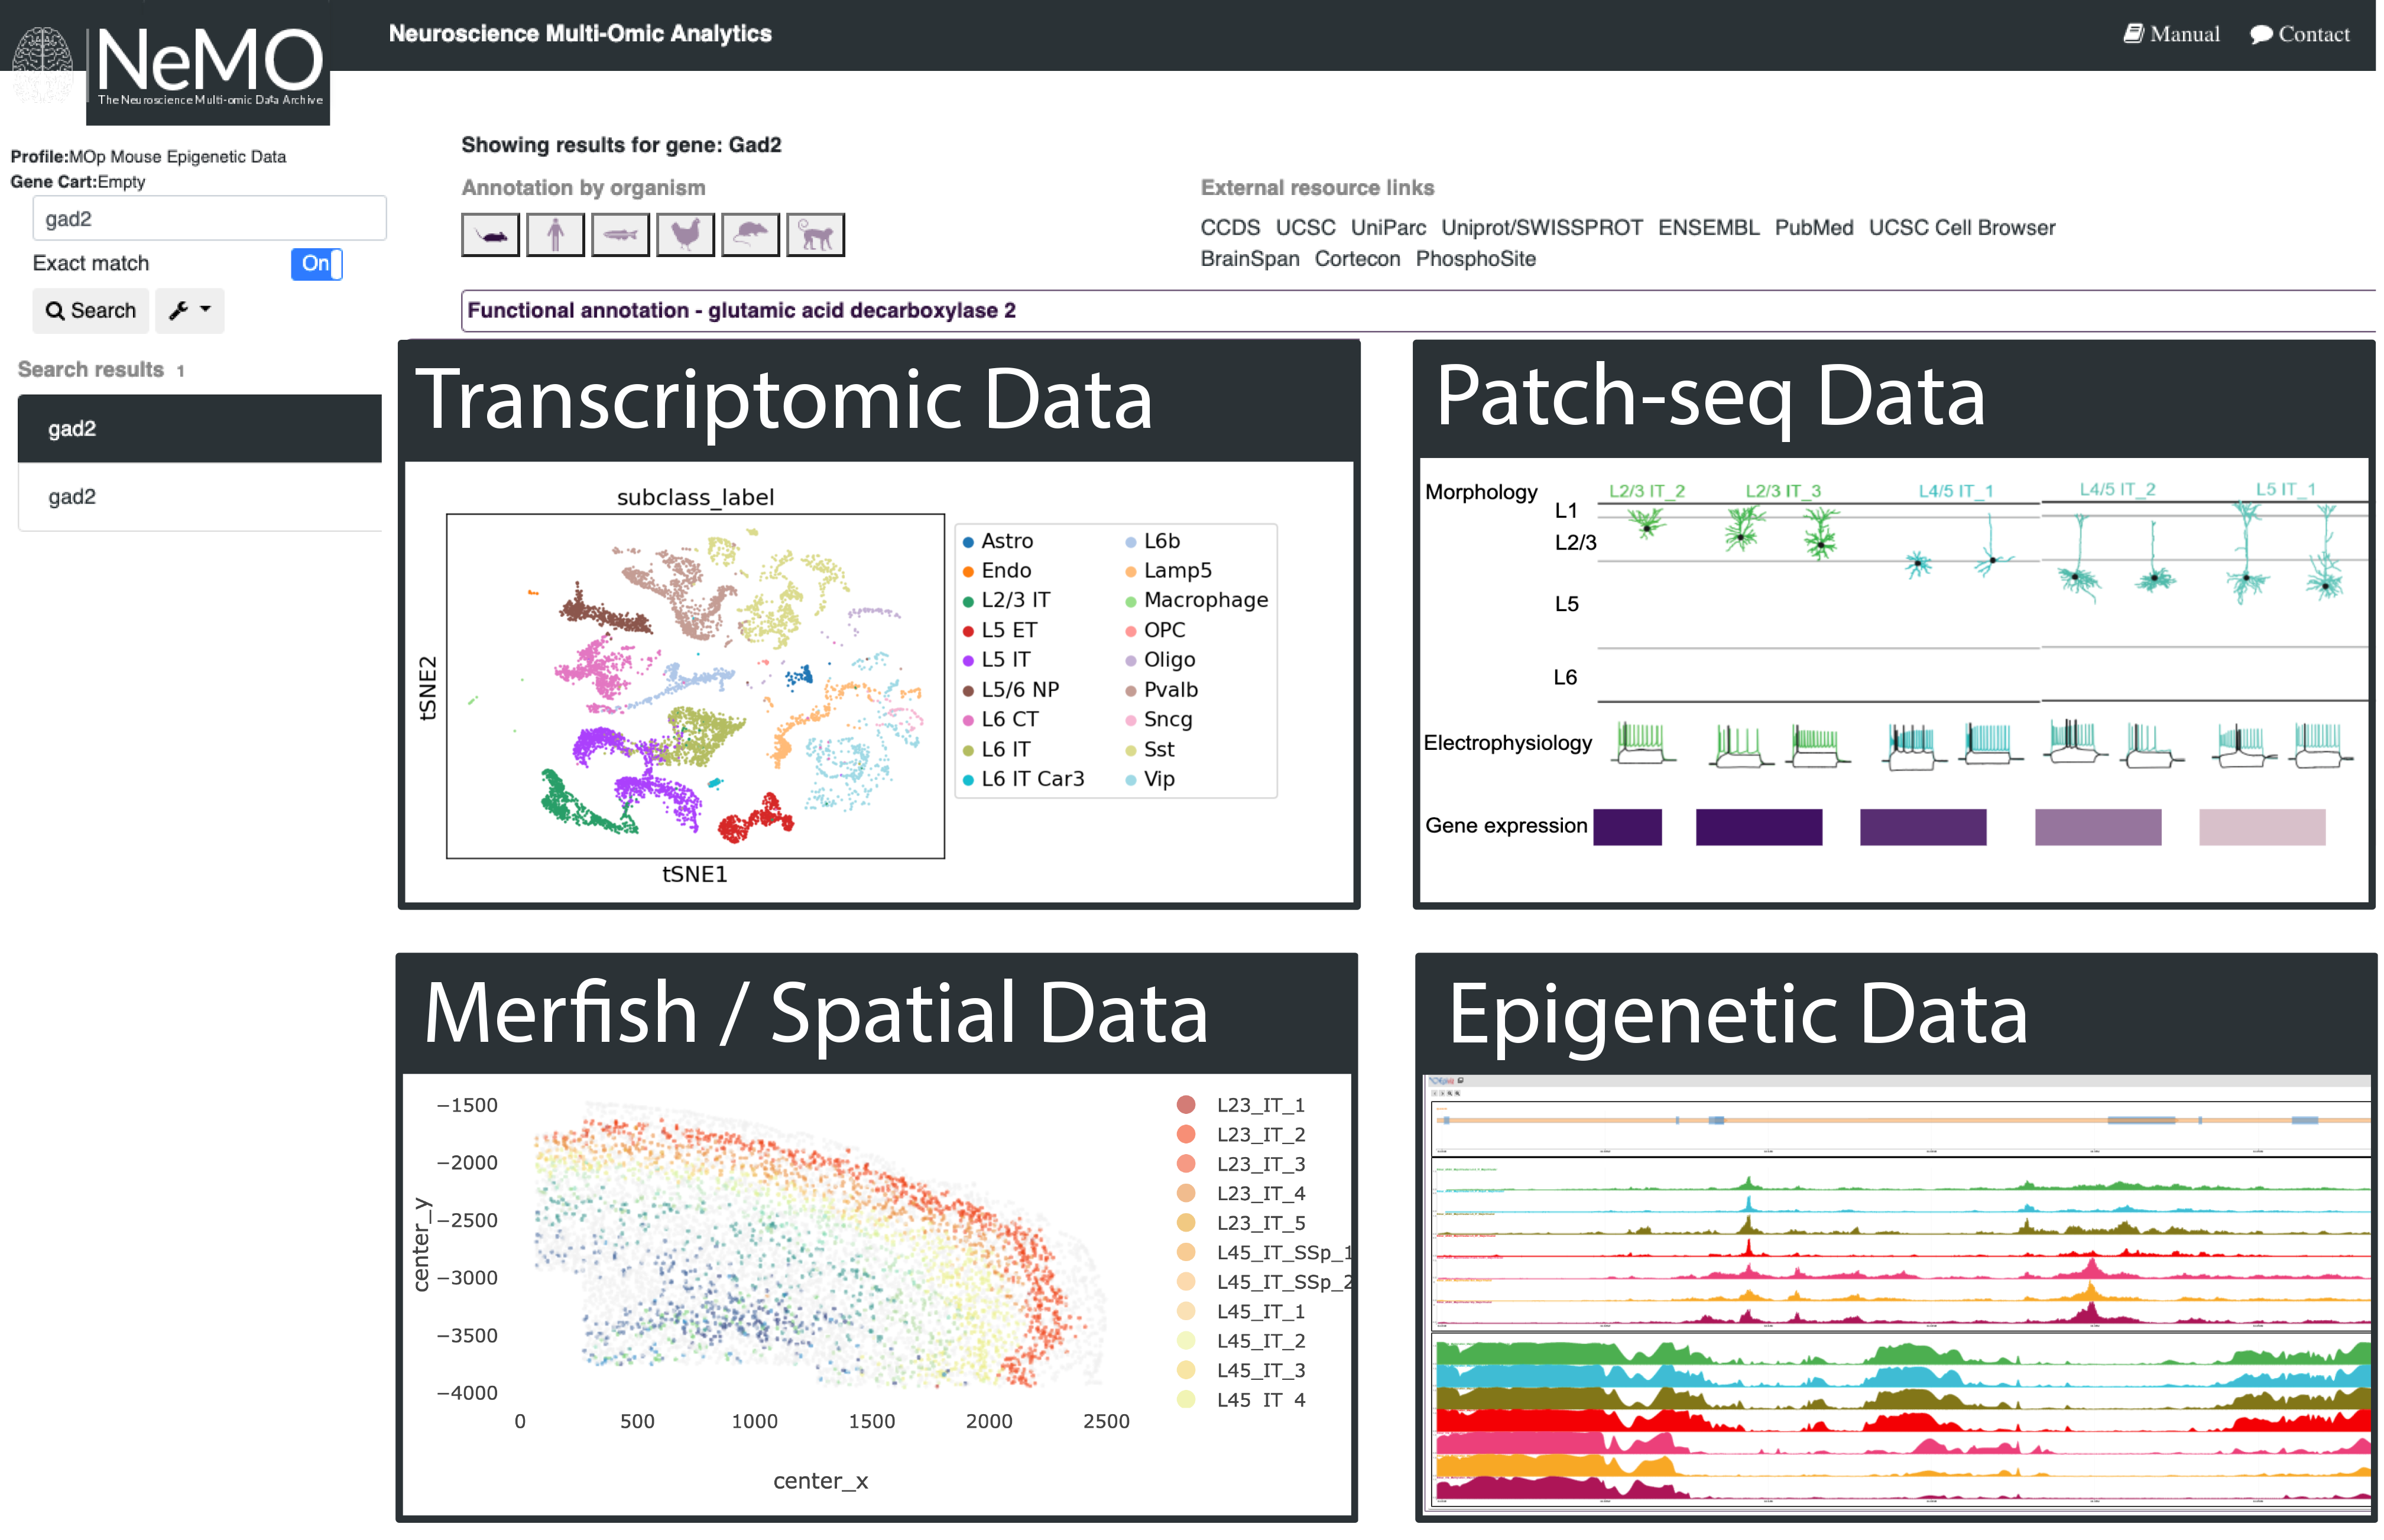This screenshot has width=2384, height=1540.
Task: Click the Search button
Action: pos(91,311)
